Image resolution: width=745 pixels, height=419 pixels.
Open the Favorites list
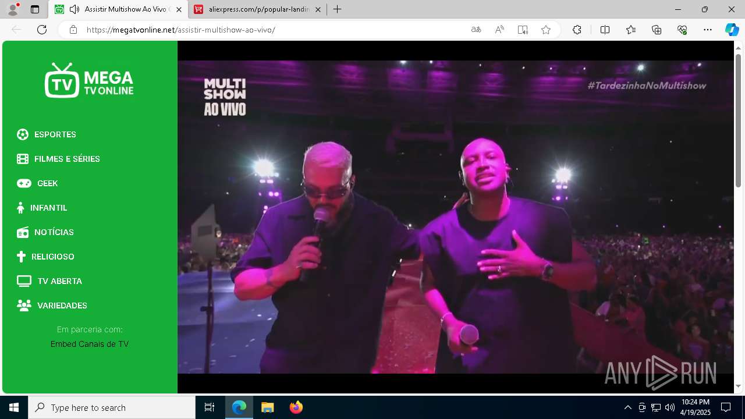(x=631, y=30)
